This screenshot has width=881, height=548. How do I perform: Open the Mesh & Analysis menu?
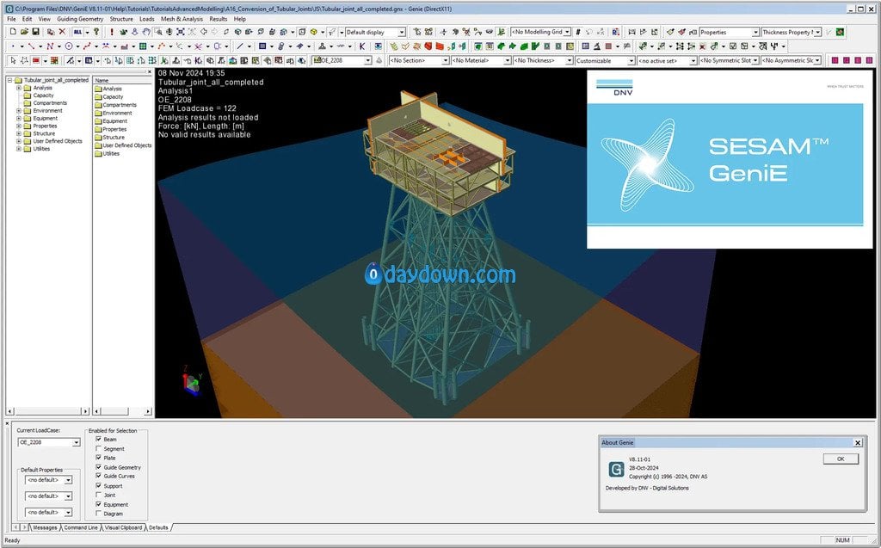pyautogui.click(x=182, y=19)
